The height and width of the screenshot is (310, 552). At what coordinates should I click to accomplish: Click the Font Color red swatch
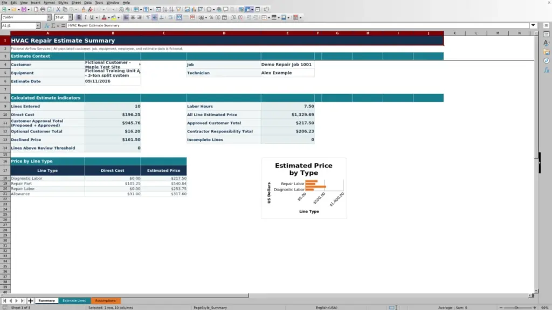pyautogui.click(x=104, y=17)
